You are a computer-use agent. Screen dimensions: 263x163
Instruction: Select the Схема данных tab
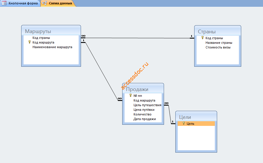(58, 3)
